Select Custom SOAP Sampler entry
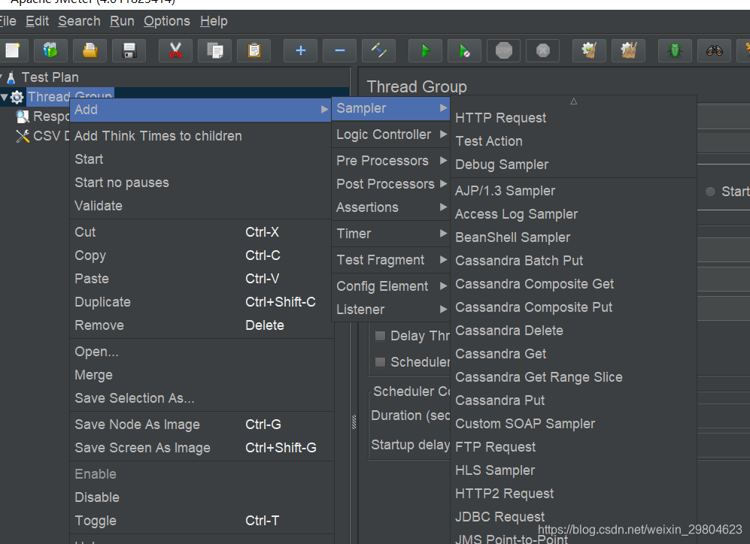Image resolution: width=750 pixels, height=544 pixels. (573, 424)
